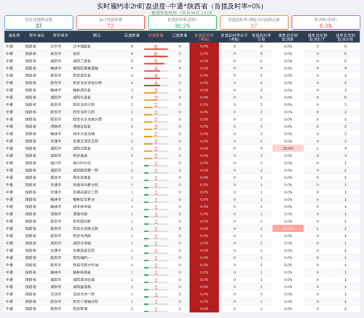Select network point 西安东长安街分部
The image size is (364, 318).
tap(87, 83)
